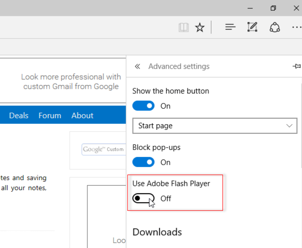Image resolution: width=302 pixels, height=248 pixels.
Task: Click inside Google Custom search field
Action: pos(103,150)
